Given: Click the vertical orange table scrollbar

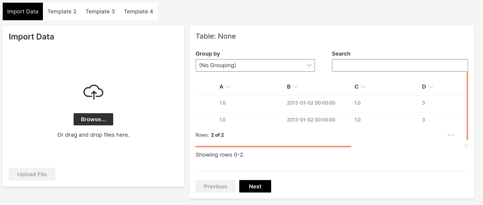Looking at the screenshot, I should 467,106.
